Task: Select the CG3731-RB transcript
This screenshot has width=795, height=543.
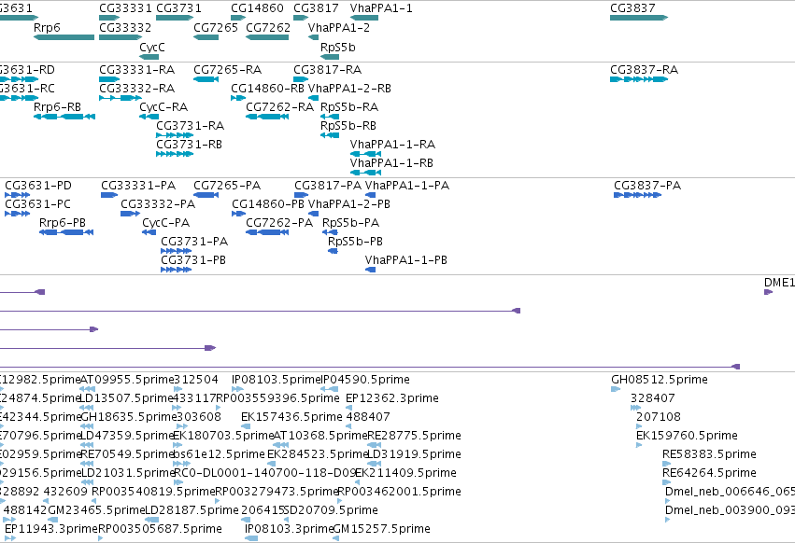Action: pyautogui.click(x=175, y=155)
